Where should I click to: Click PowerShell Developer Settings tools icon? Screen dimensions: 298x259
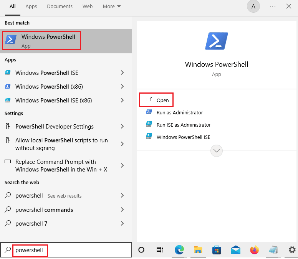(x=8, y=126)
